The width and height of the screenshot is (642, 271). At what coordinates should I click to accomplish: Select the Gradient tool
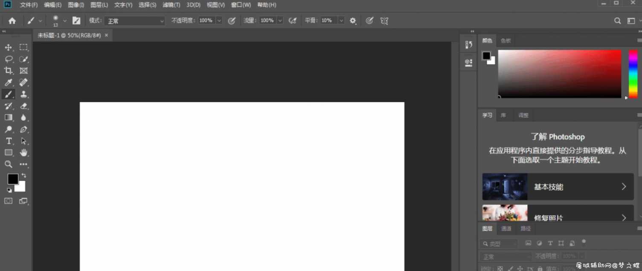[8, 117]
